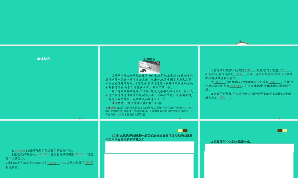Click the question 1.为什么说良好的班集体 text

[x=149, y=137]
